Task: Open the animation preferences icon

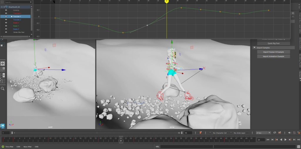Action: click(x=299, y=133)
